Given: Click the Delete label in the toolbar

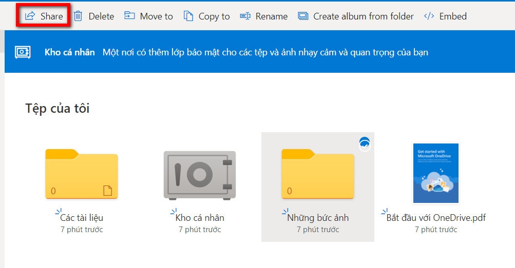Looking at the screenshot, I should tap(101, 16).
